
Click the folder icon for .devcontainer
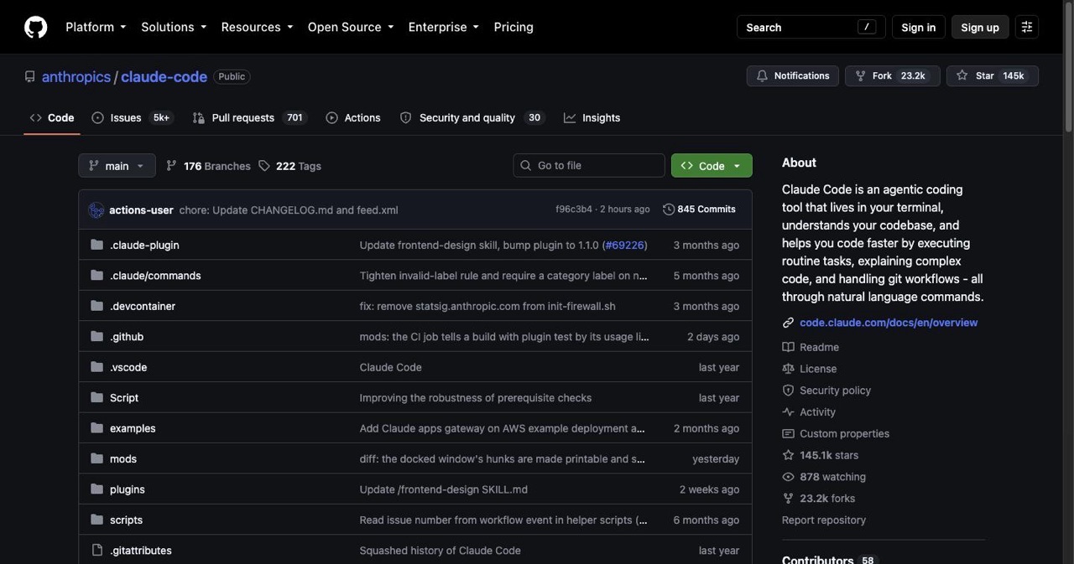point(96,306)
